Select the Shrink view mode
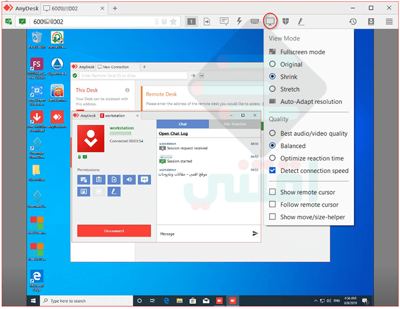Viewport: 400px width, 309px height. (x=283, y=77)
